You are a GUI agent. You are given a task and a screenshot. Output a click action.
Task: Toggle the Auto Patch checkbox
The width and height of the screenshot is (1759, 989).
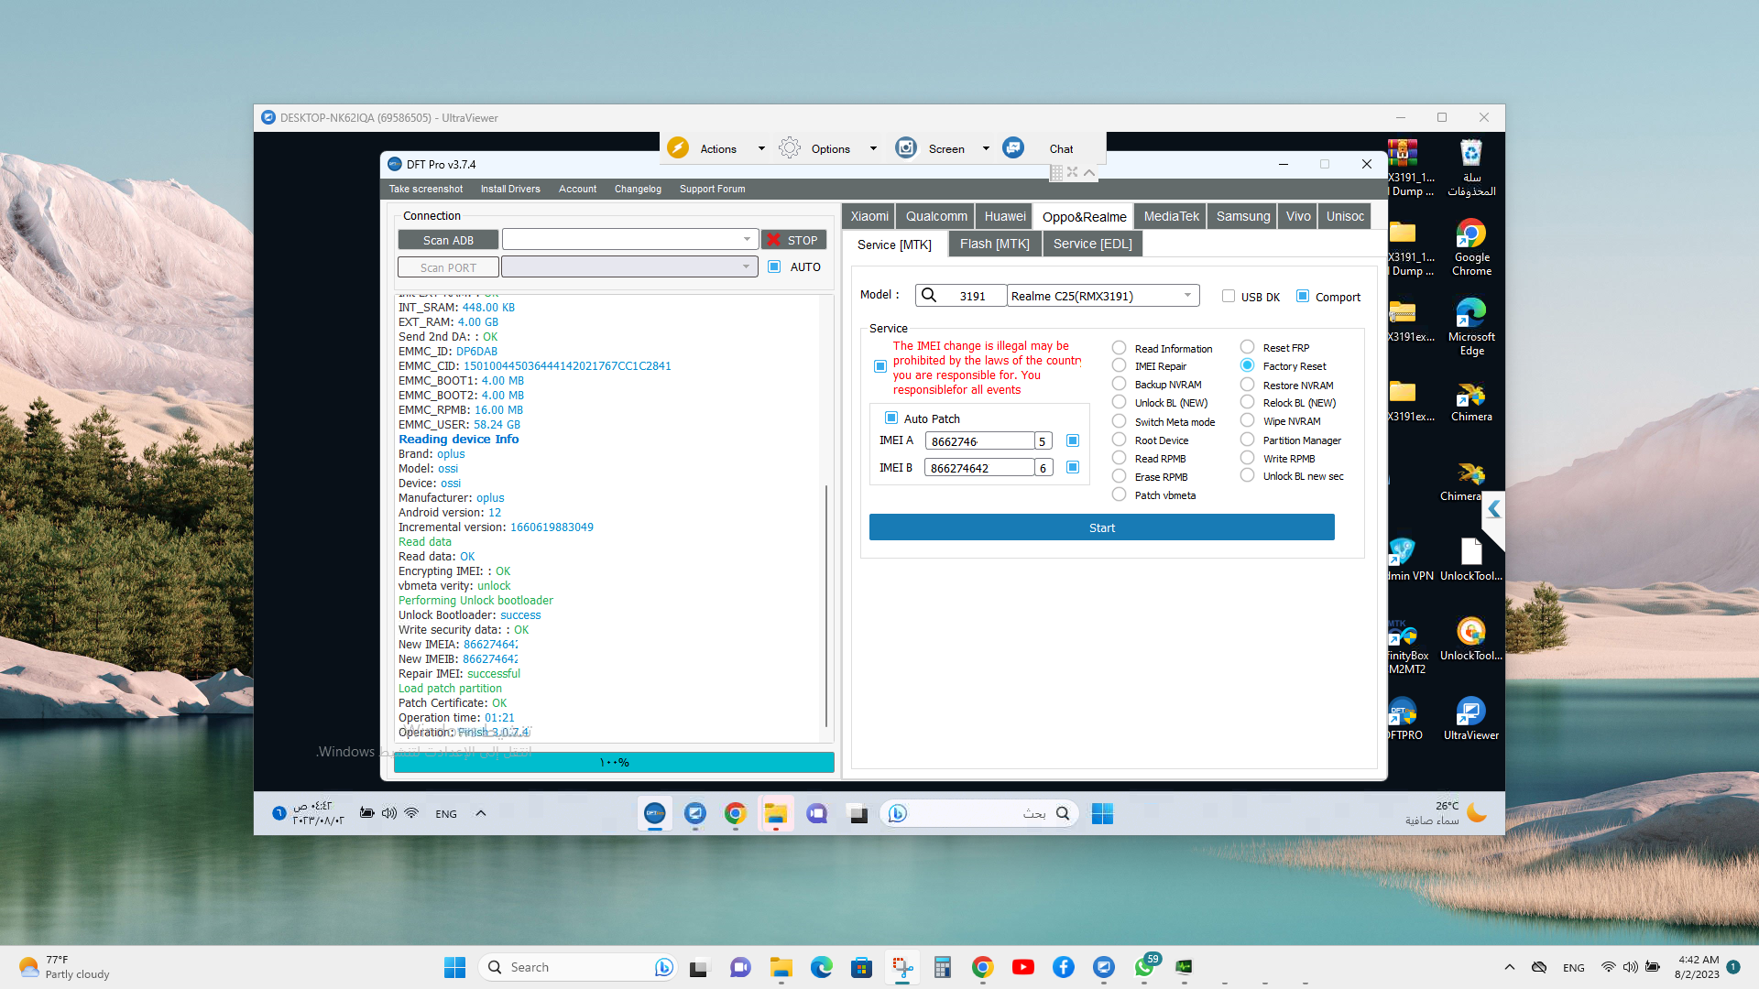click(x=891, y=418)
